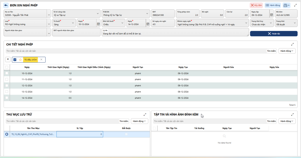Image resolution: width=301 pixels, height=158 pixels.
Task: Open the P/B/DA dropdown
Action: click(147, 14)
